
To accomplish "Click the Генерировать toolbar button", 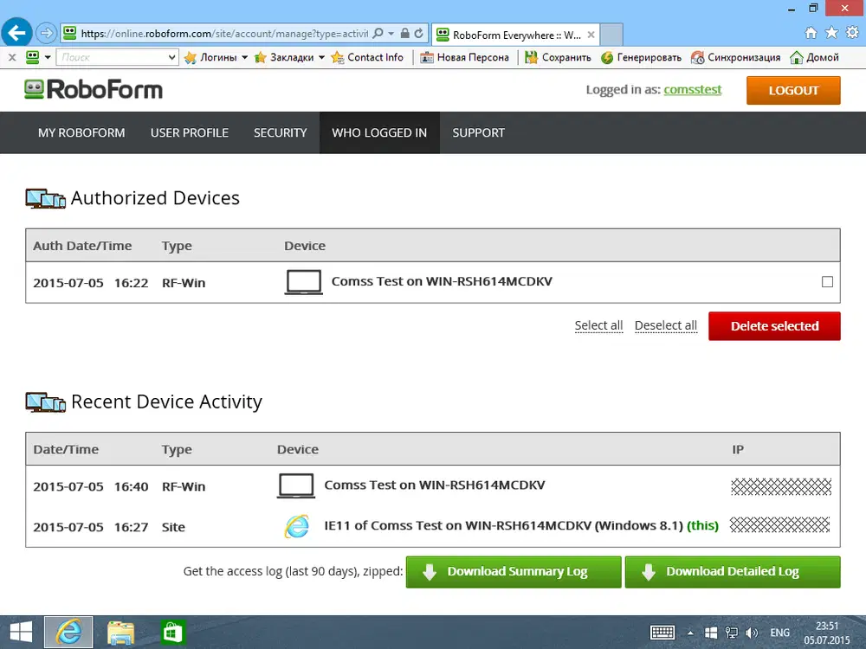I will pos(641,57).
